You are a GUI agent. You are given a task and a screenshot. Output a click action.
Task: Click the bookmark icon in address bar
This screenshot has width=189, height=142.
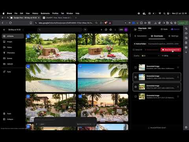tap(31, 23)
